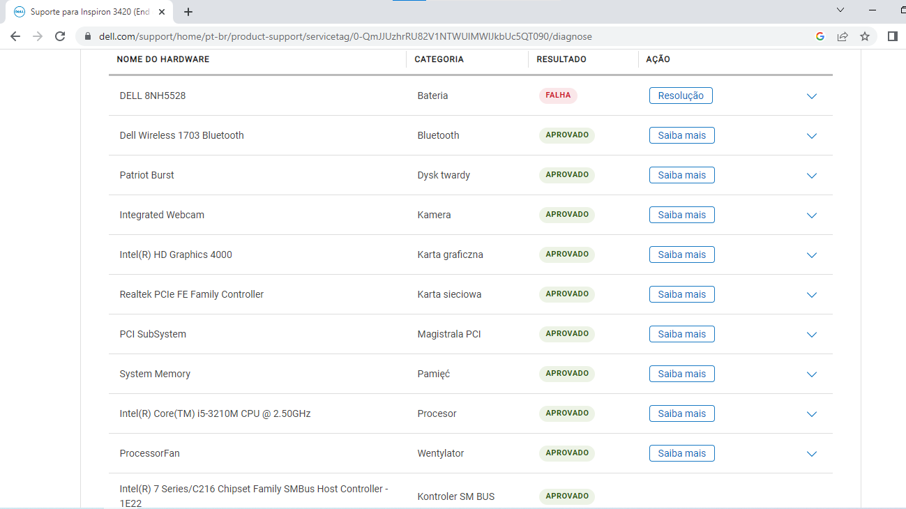Click APROVADO badge in Patriot Burst row

tap(567, 175)
